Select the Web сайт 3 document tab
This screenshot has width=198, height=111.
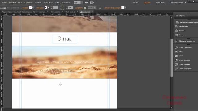tap(70, 12)
